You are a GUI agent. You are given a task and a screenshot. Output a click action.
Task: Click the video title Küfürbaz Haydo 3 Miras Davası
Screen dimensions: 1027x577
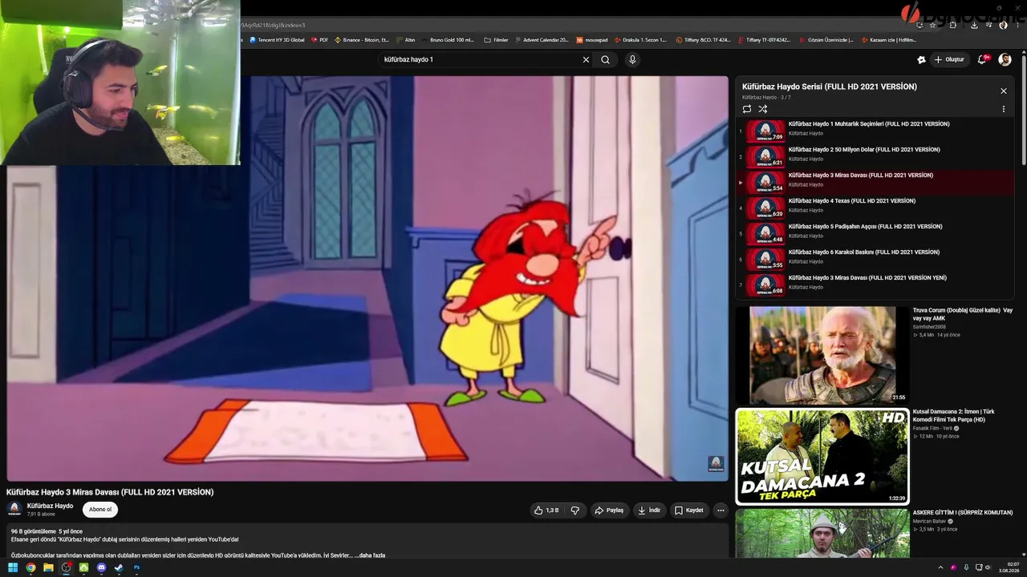(110, 492)
